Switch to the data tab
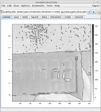The height and width of the screenshot is (112, 101). click(x=44, y=17)
